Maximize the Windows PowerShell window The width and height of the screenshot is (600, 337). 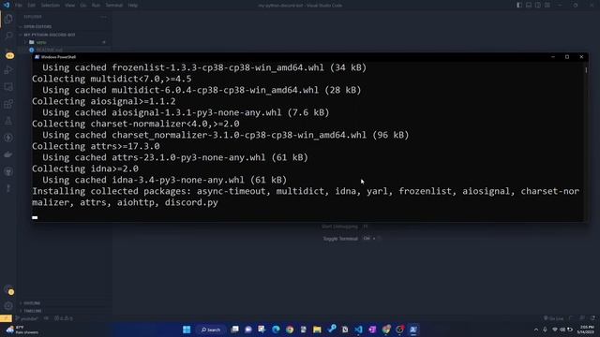567,57
